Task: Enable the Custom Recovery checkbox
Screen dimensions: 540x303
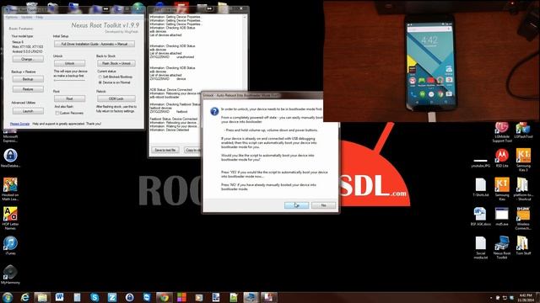Action: click(57, 113)
